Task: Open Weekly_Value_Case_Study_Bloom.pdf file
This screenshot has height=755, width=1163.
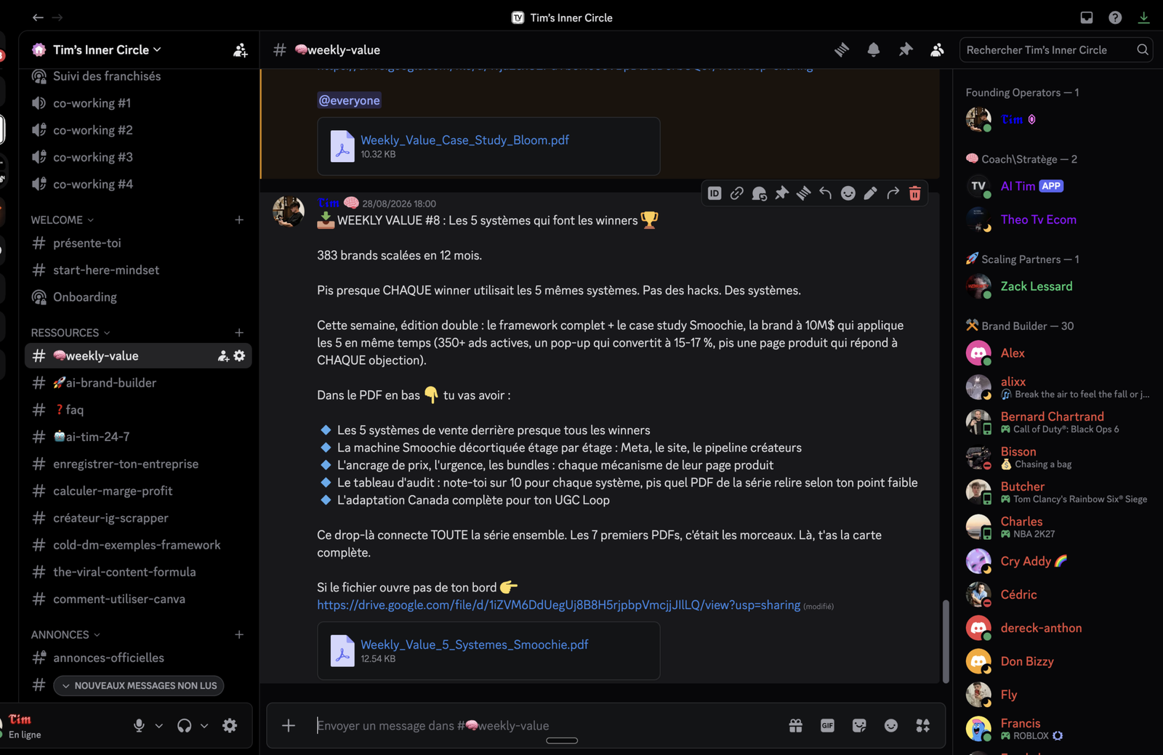Action: tap(464, 140)
